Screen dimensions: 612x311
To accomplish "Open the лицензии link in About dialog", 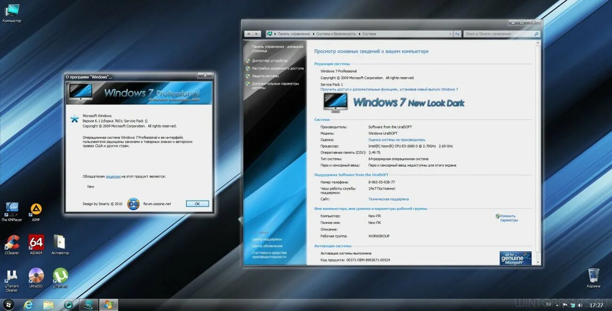I will point(113,176).
